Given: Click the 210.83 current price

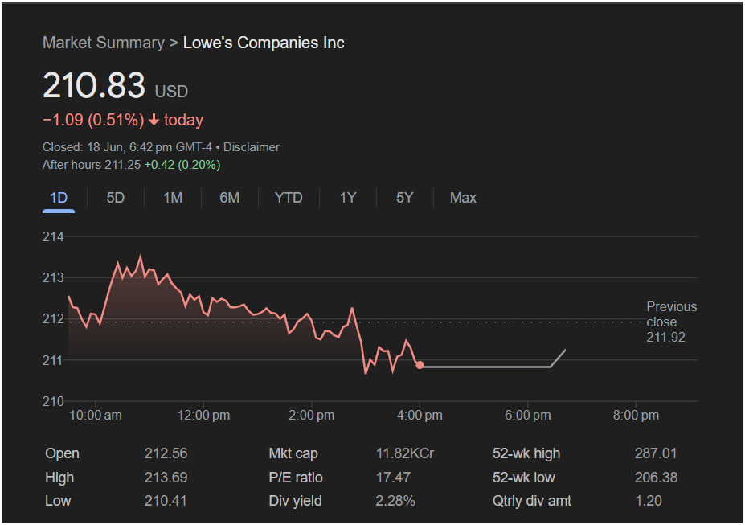Looking at the screenshot, I should (x=93, y=85).
